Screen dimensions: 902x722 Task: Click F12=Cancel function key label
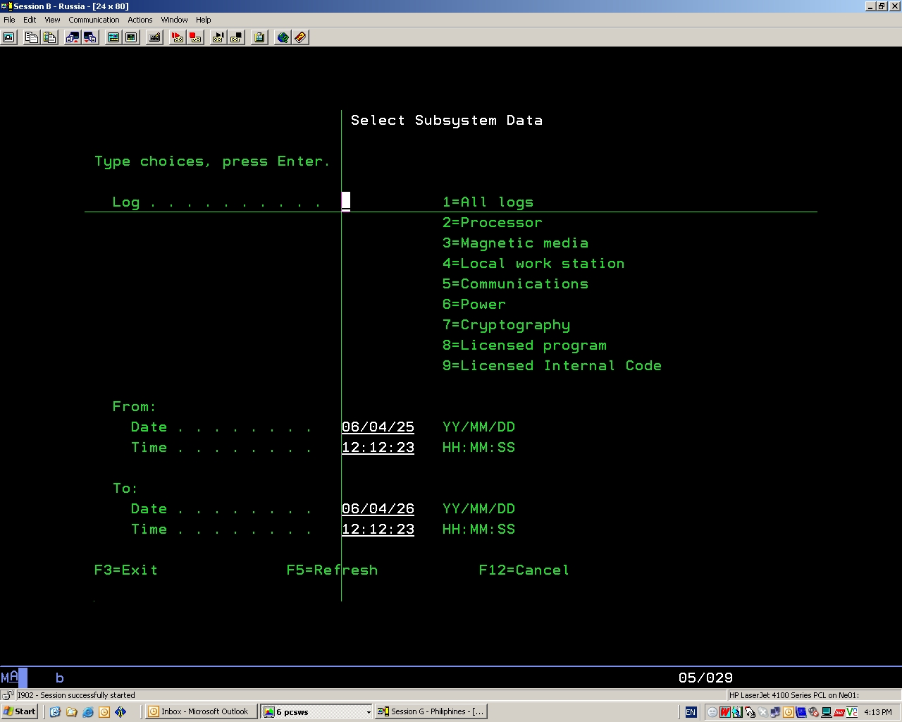click(524, 570)
